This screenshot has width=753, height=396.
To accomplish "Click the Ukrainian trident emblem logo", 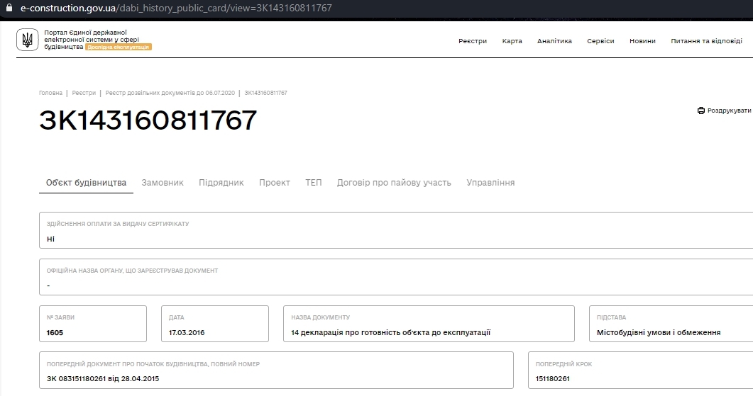I will click(28, 39).
